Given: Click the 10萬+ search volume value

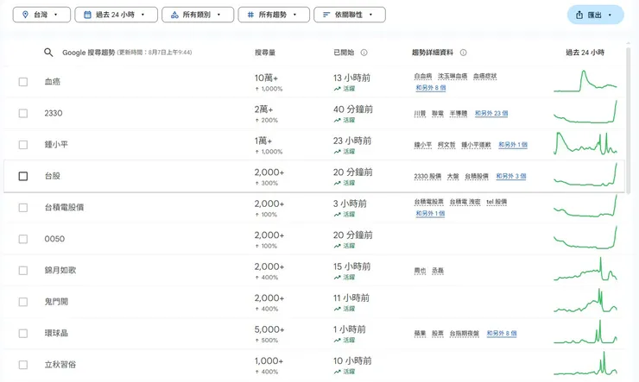Looking at the screenshot, I should pyautogui.click(x=267, y=78).
